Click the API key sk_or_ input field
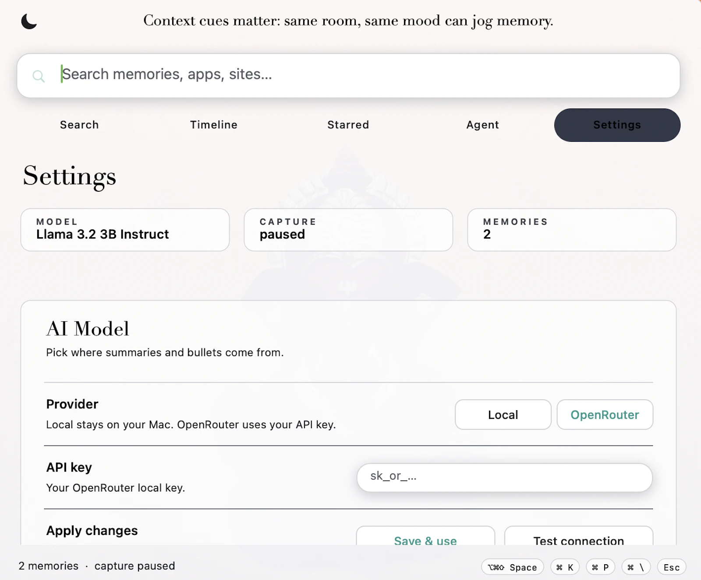The image size is (701, 580). 505,478
